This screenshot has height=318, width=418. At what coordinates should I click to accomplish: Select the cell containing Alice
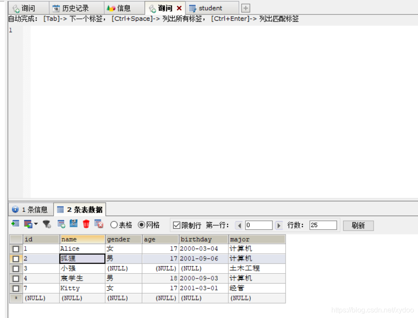[x=82, y=249]
